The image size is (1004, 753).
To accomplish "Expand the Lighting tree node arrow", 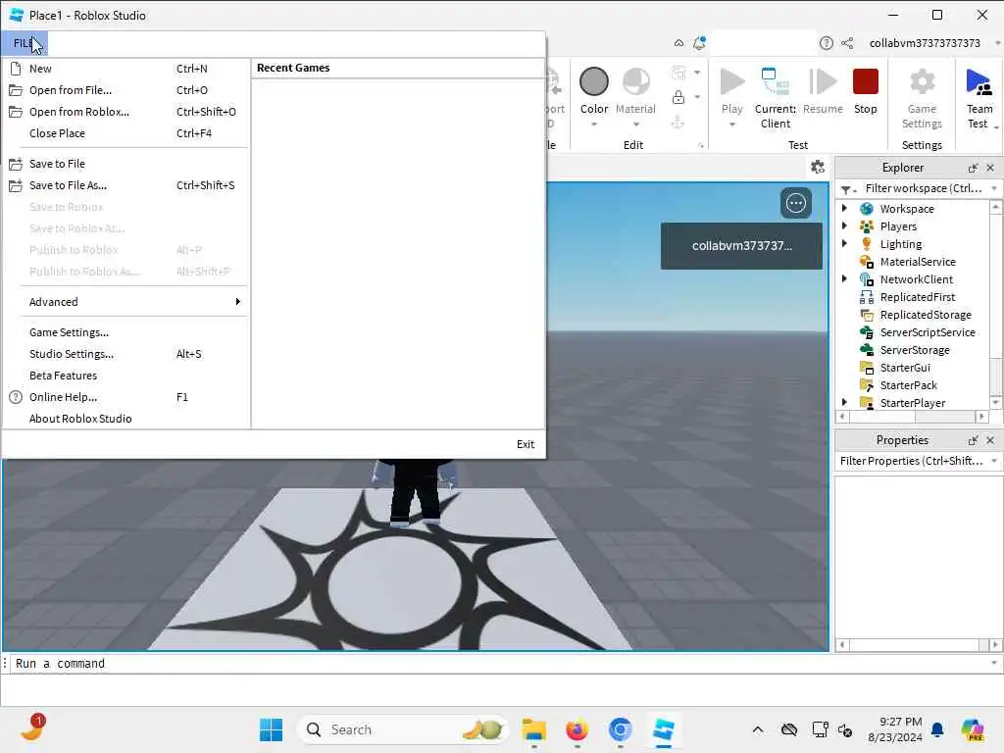I will [844, 243].
